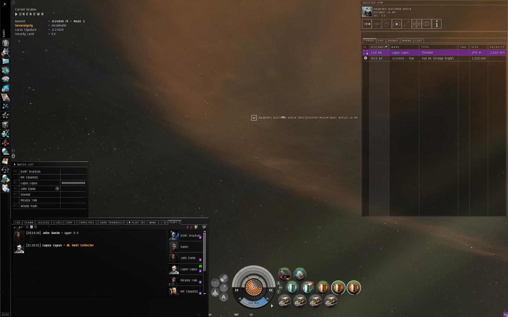Click Lock Target crosshair icon
The width and height of the screenshot is (508, 317).
[417, 24]
